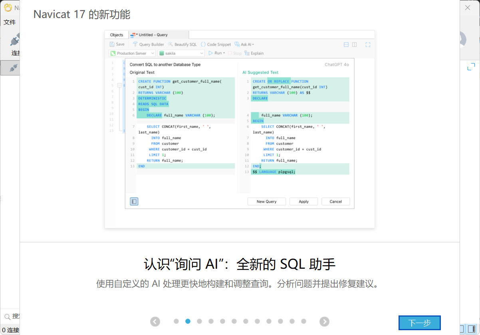The height and width of the screenshot is (335, 480).
Task: Toggle the right pane icon in status bar
Action: click(472, 329)
